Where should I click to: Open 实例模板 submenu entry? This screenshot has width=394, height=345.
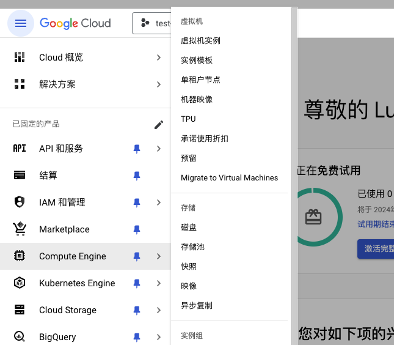coord(197,60)
